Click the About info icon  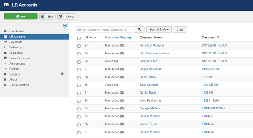click(x=5, y=79)
